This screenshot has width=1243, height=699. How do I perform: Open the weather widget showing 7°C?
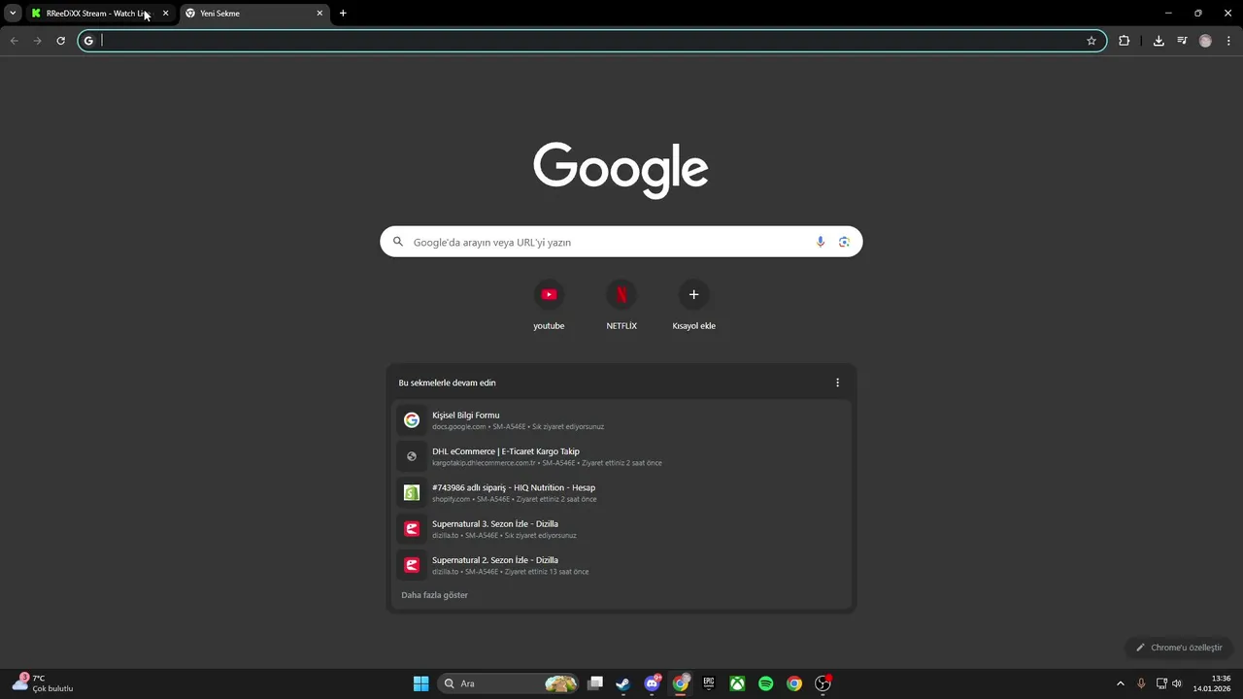(42, 683)
